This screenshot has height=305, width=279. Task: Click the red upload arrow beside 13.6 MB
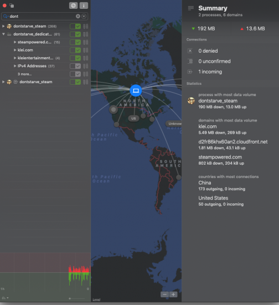pyautogui.click(x=242, y=29)
